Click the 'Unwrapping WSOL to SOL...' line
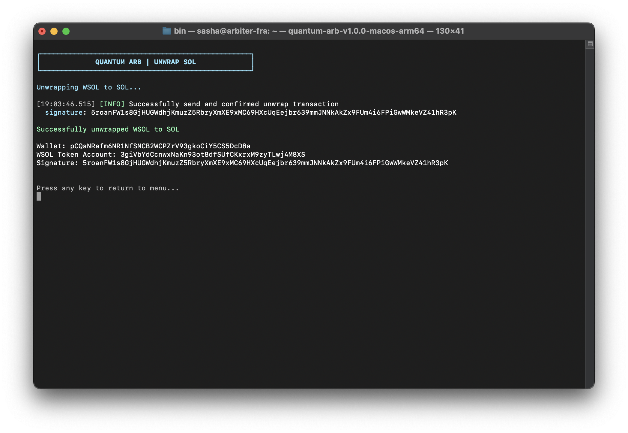Image resolution: width=628 pixels, height=433 pixels. 88,87
